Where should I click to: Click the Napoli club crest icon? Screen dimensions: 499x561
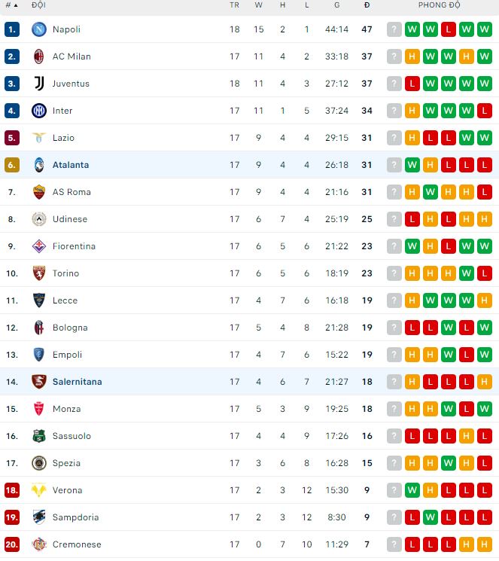tap(38, 29)
